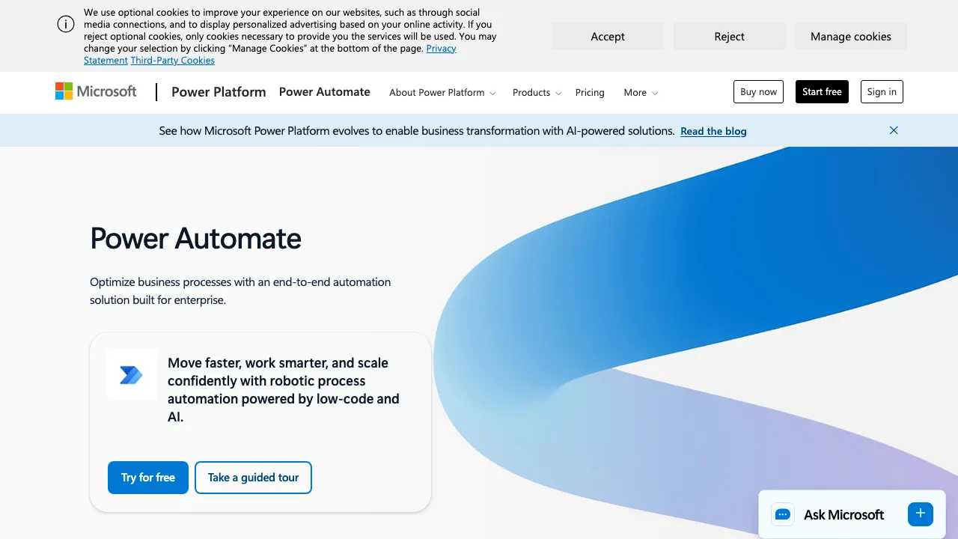Reject the optional cookies

[x=729, y=36]
